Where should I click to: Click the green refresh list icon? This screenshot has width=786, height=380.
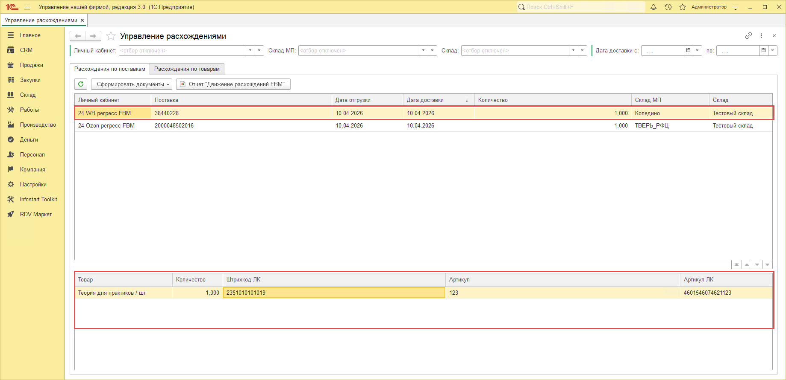(x=81, y=84)
